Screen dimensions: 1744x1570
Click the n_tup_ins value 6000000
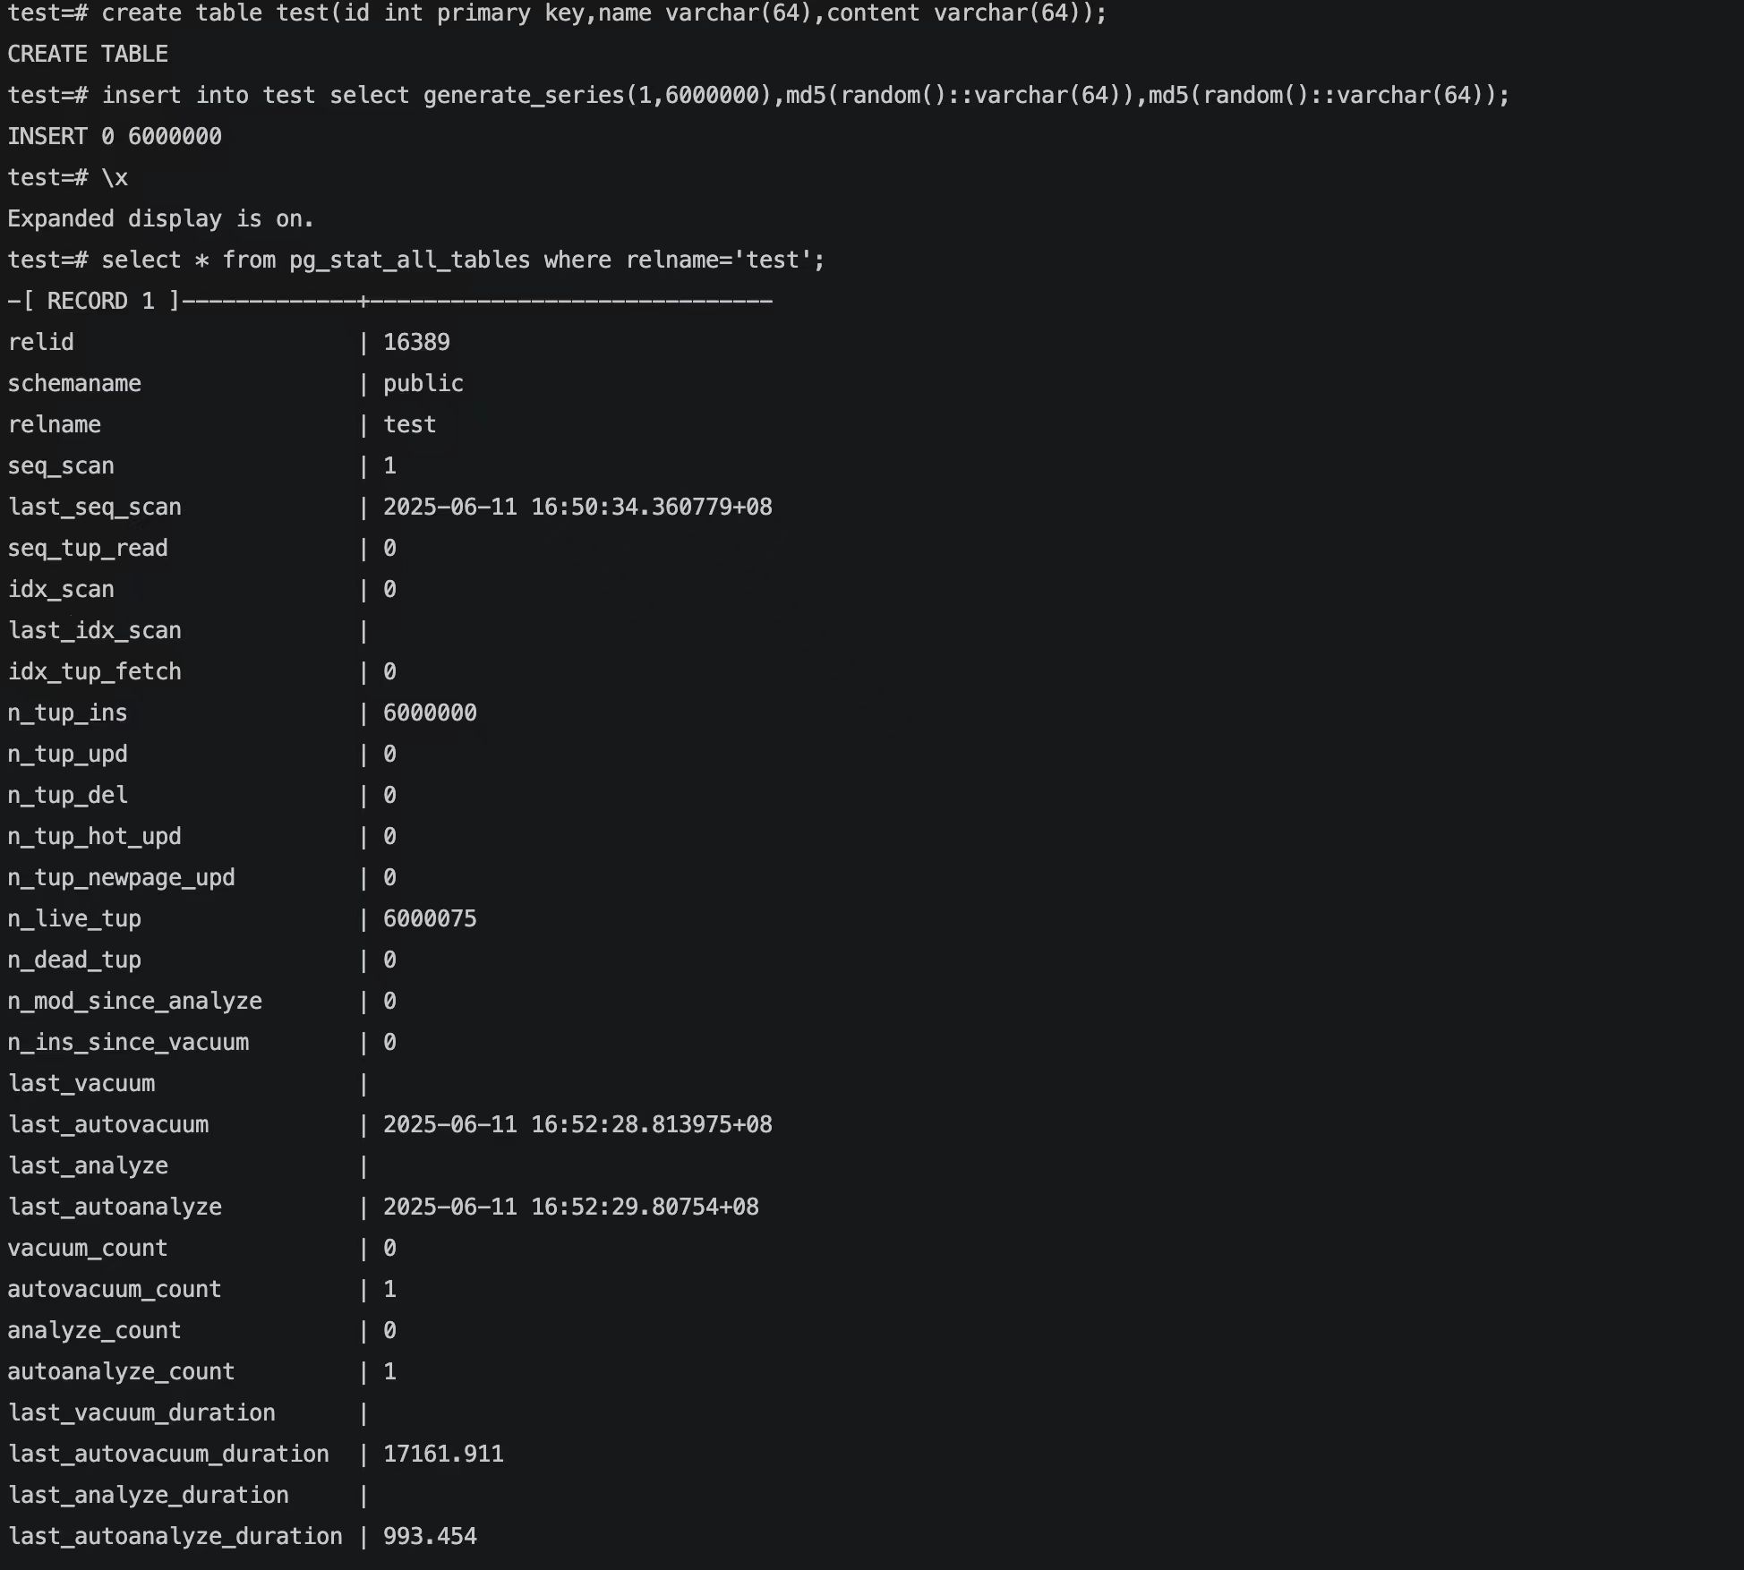point(430,712)
